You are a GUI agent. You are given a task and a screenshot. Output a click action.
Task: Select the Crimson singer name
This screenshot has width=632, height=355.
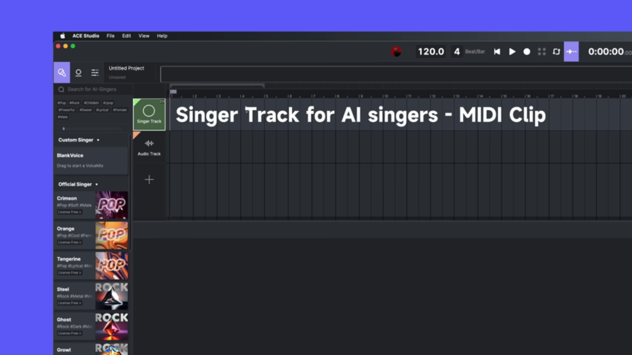coord(67,198)
